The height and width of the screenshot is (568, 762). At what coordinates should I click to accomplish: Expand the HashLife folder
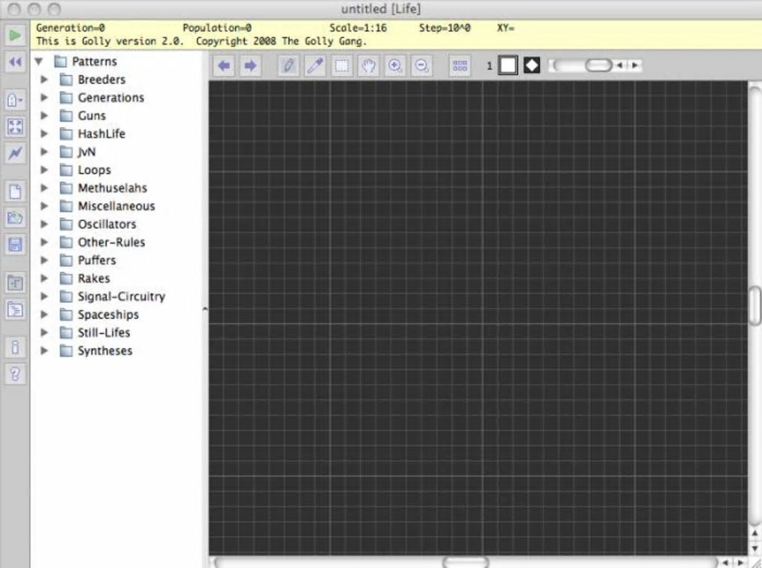coord(44,134)
